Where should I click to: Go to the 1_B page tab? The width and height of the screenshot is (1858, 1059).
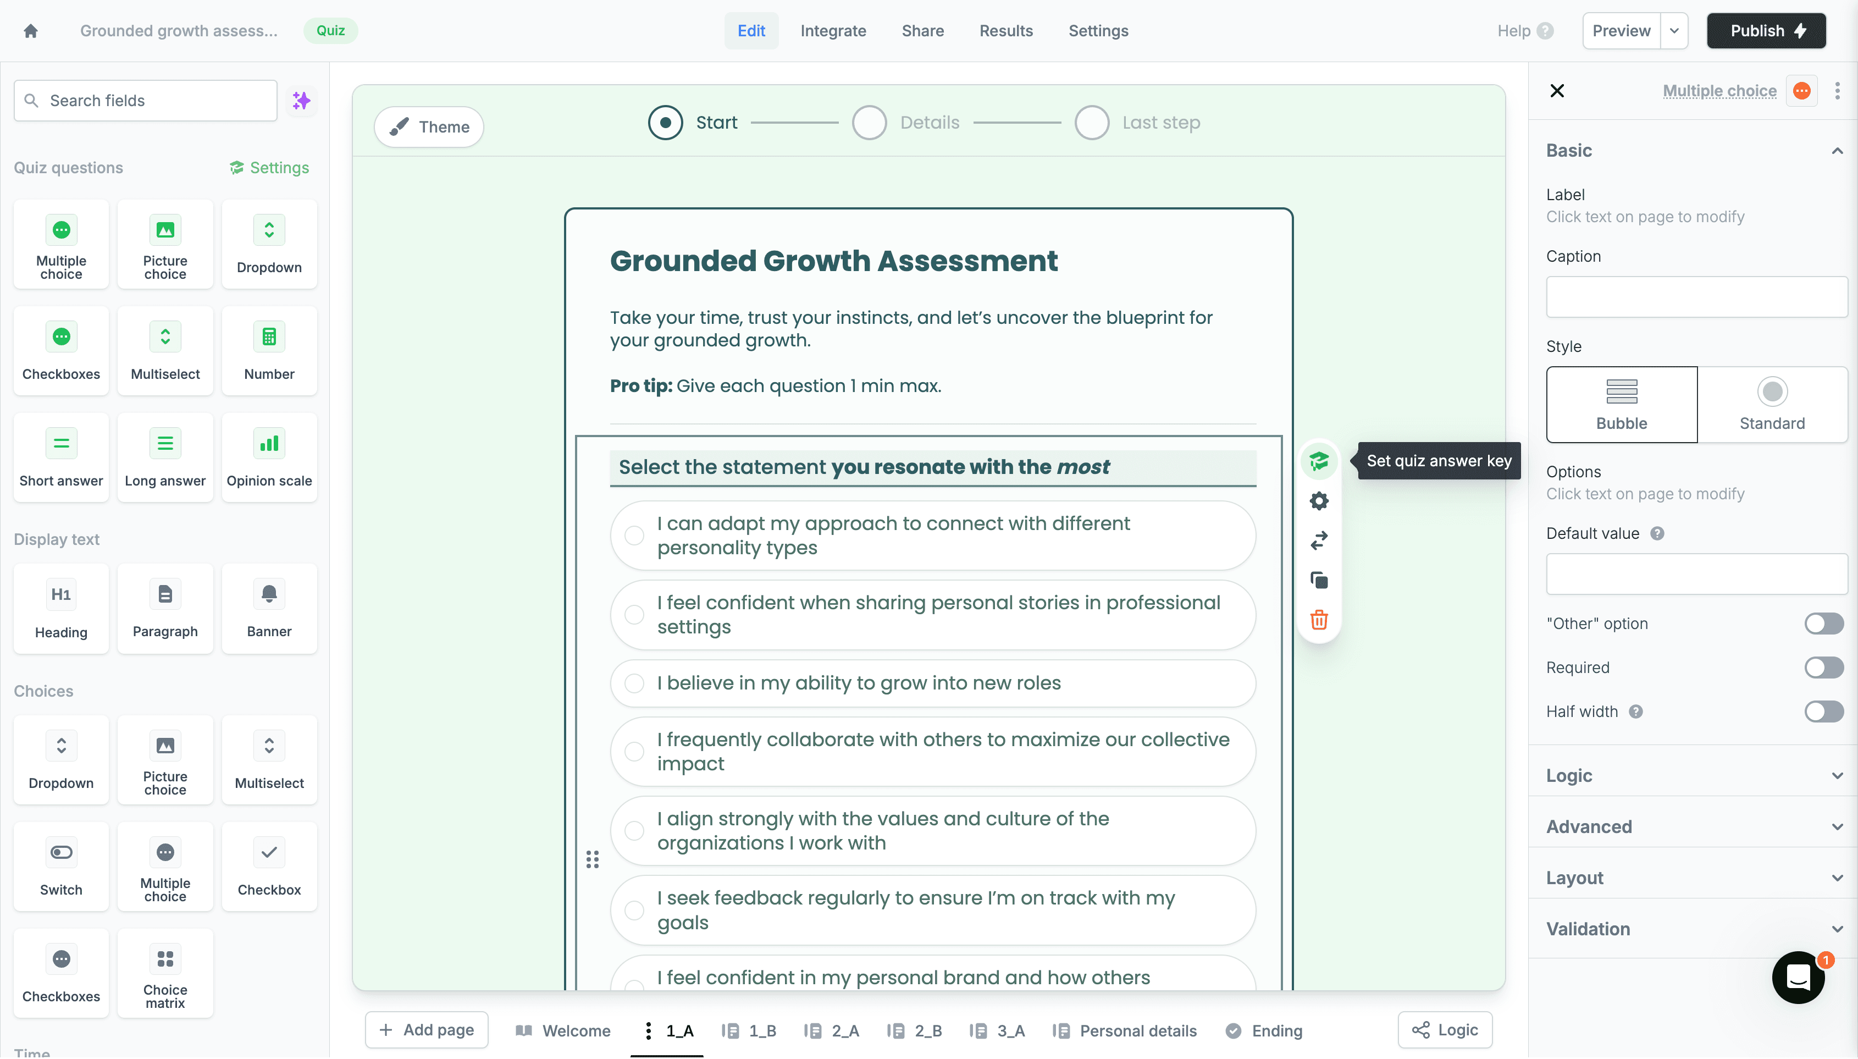(749, 1030)
